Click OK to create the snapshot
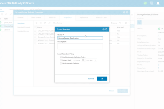The image size is (164, 109). click(x=102, y=79)
